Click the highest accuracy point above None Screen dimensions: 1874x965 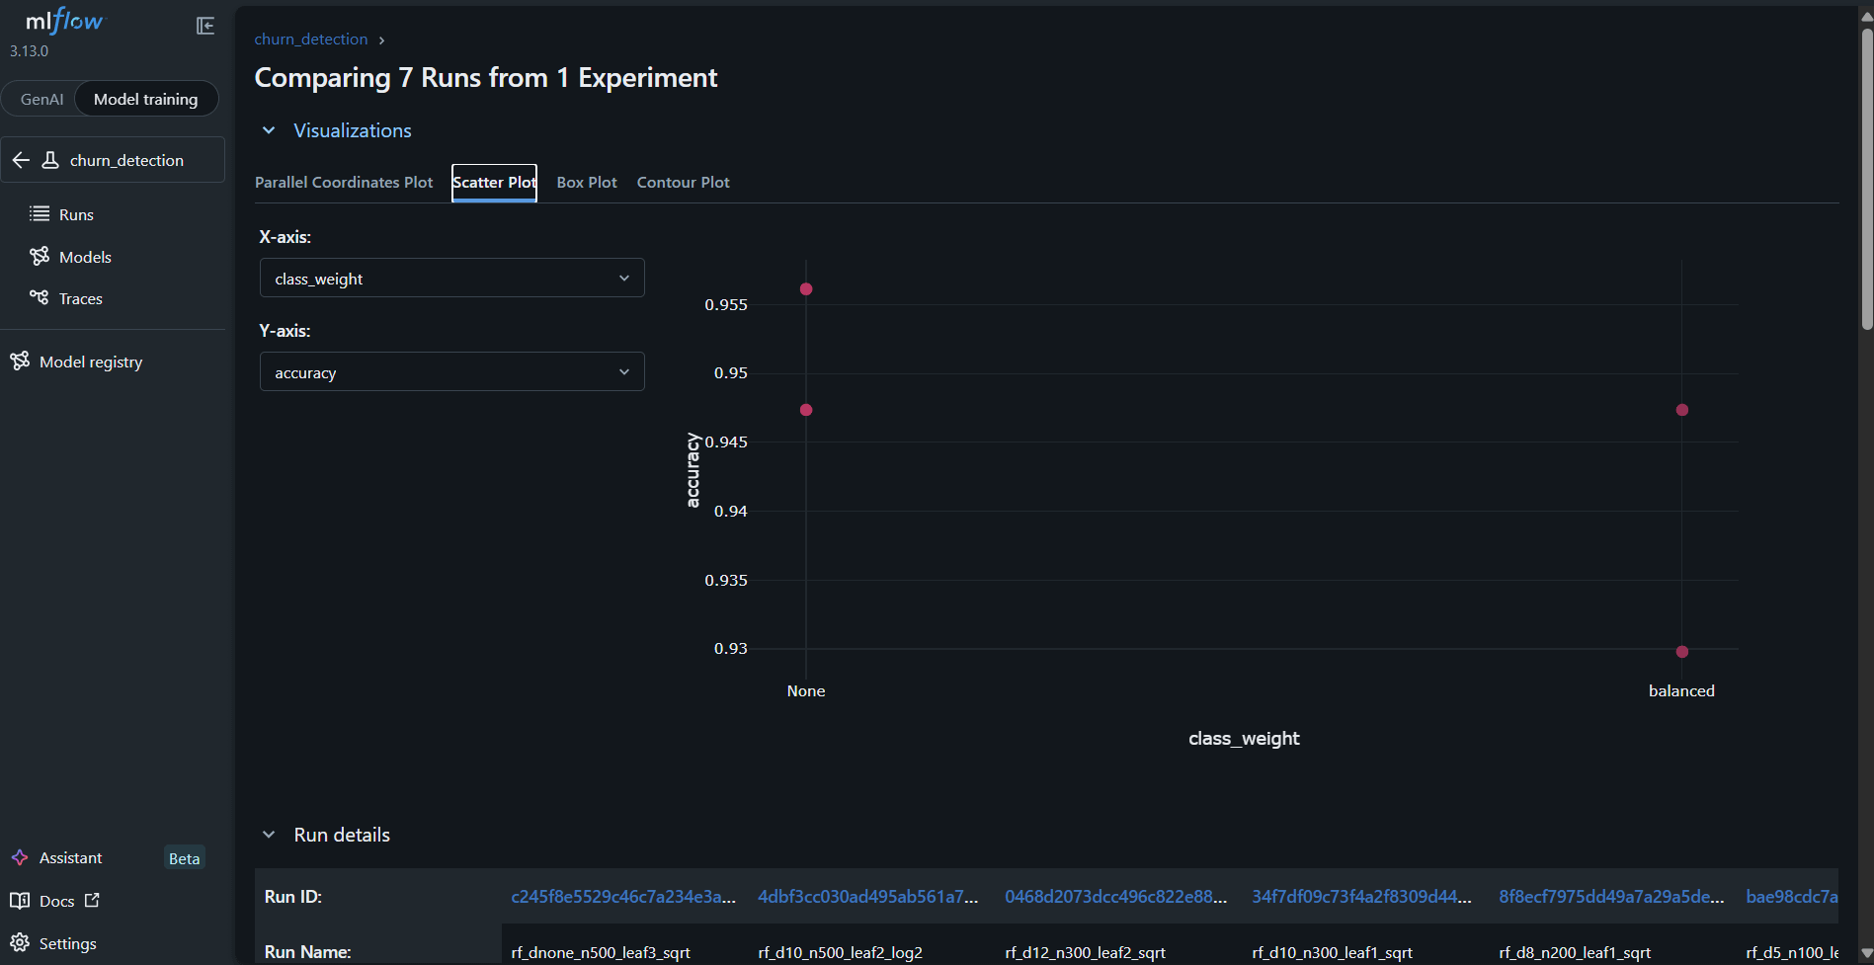[806, 289]
